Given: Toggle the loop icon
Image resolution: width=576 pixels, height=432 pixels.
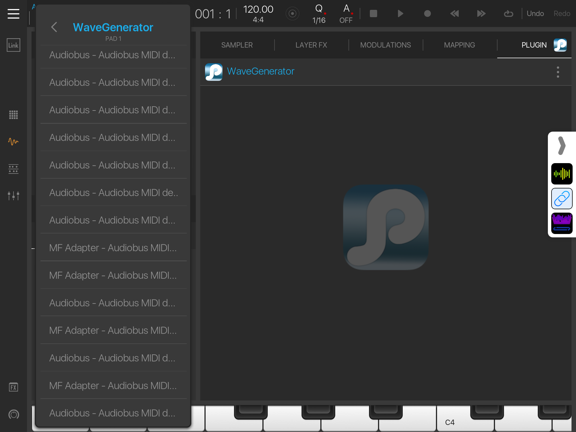Looking at the screenshot, I should click(508, 13).
